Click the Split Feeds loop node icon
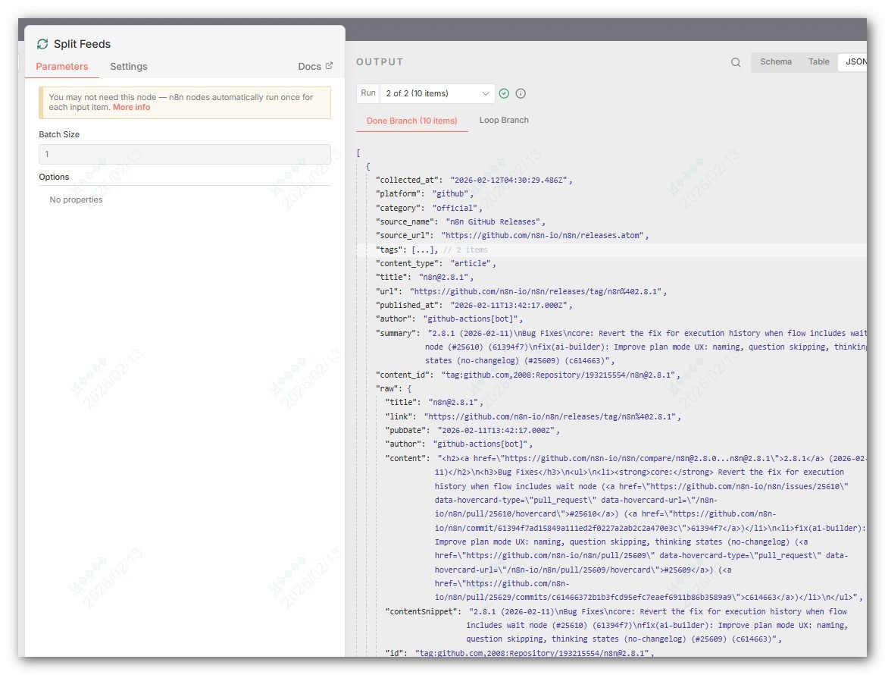The width and height of the screenshot is (885, 675). (x=42, y=44)
